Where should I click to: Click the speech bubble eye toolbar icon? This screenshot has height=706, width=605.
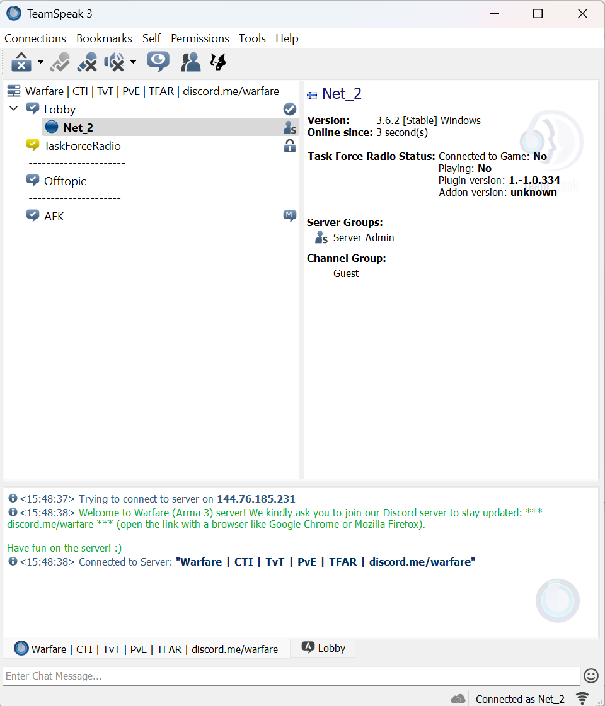[158, 62]
